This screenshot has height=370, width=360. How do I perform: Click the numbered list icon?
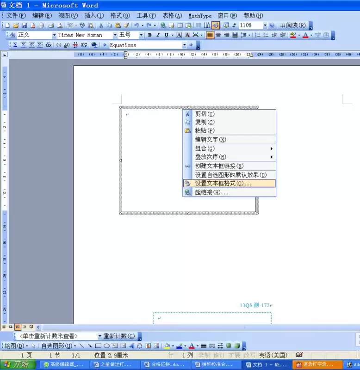tap(258, 35)
